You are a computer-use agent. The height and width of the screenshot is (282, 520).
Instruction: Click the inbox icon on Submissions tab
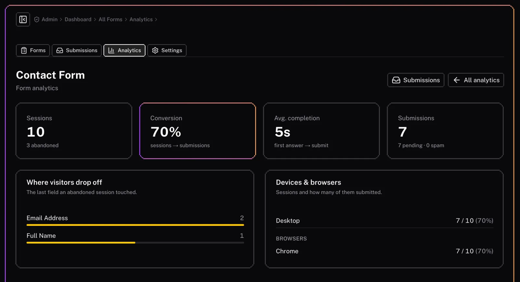[60, 50]
